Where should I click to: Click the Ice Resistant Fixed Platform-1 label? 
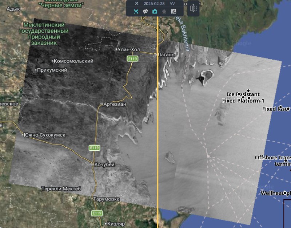[x=243, y=97]
